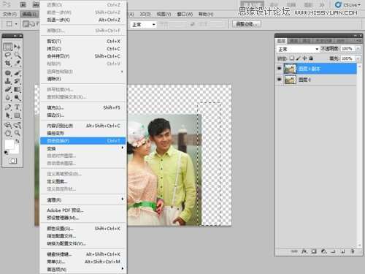This screenshot has width=365, height=274.
Task: Select the Move tool
Action: click(18, 47)
